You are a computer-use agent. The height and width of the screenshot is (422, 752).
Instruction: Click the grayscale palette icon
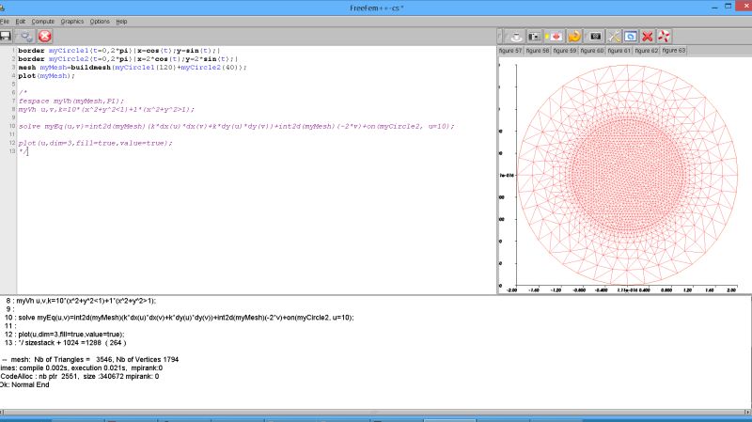click(534, 37)
